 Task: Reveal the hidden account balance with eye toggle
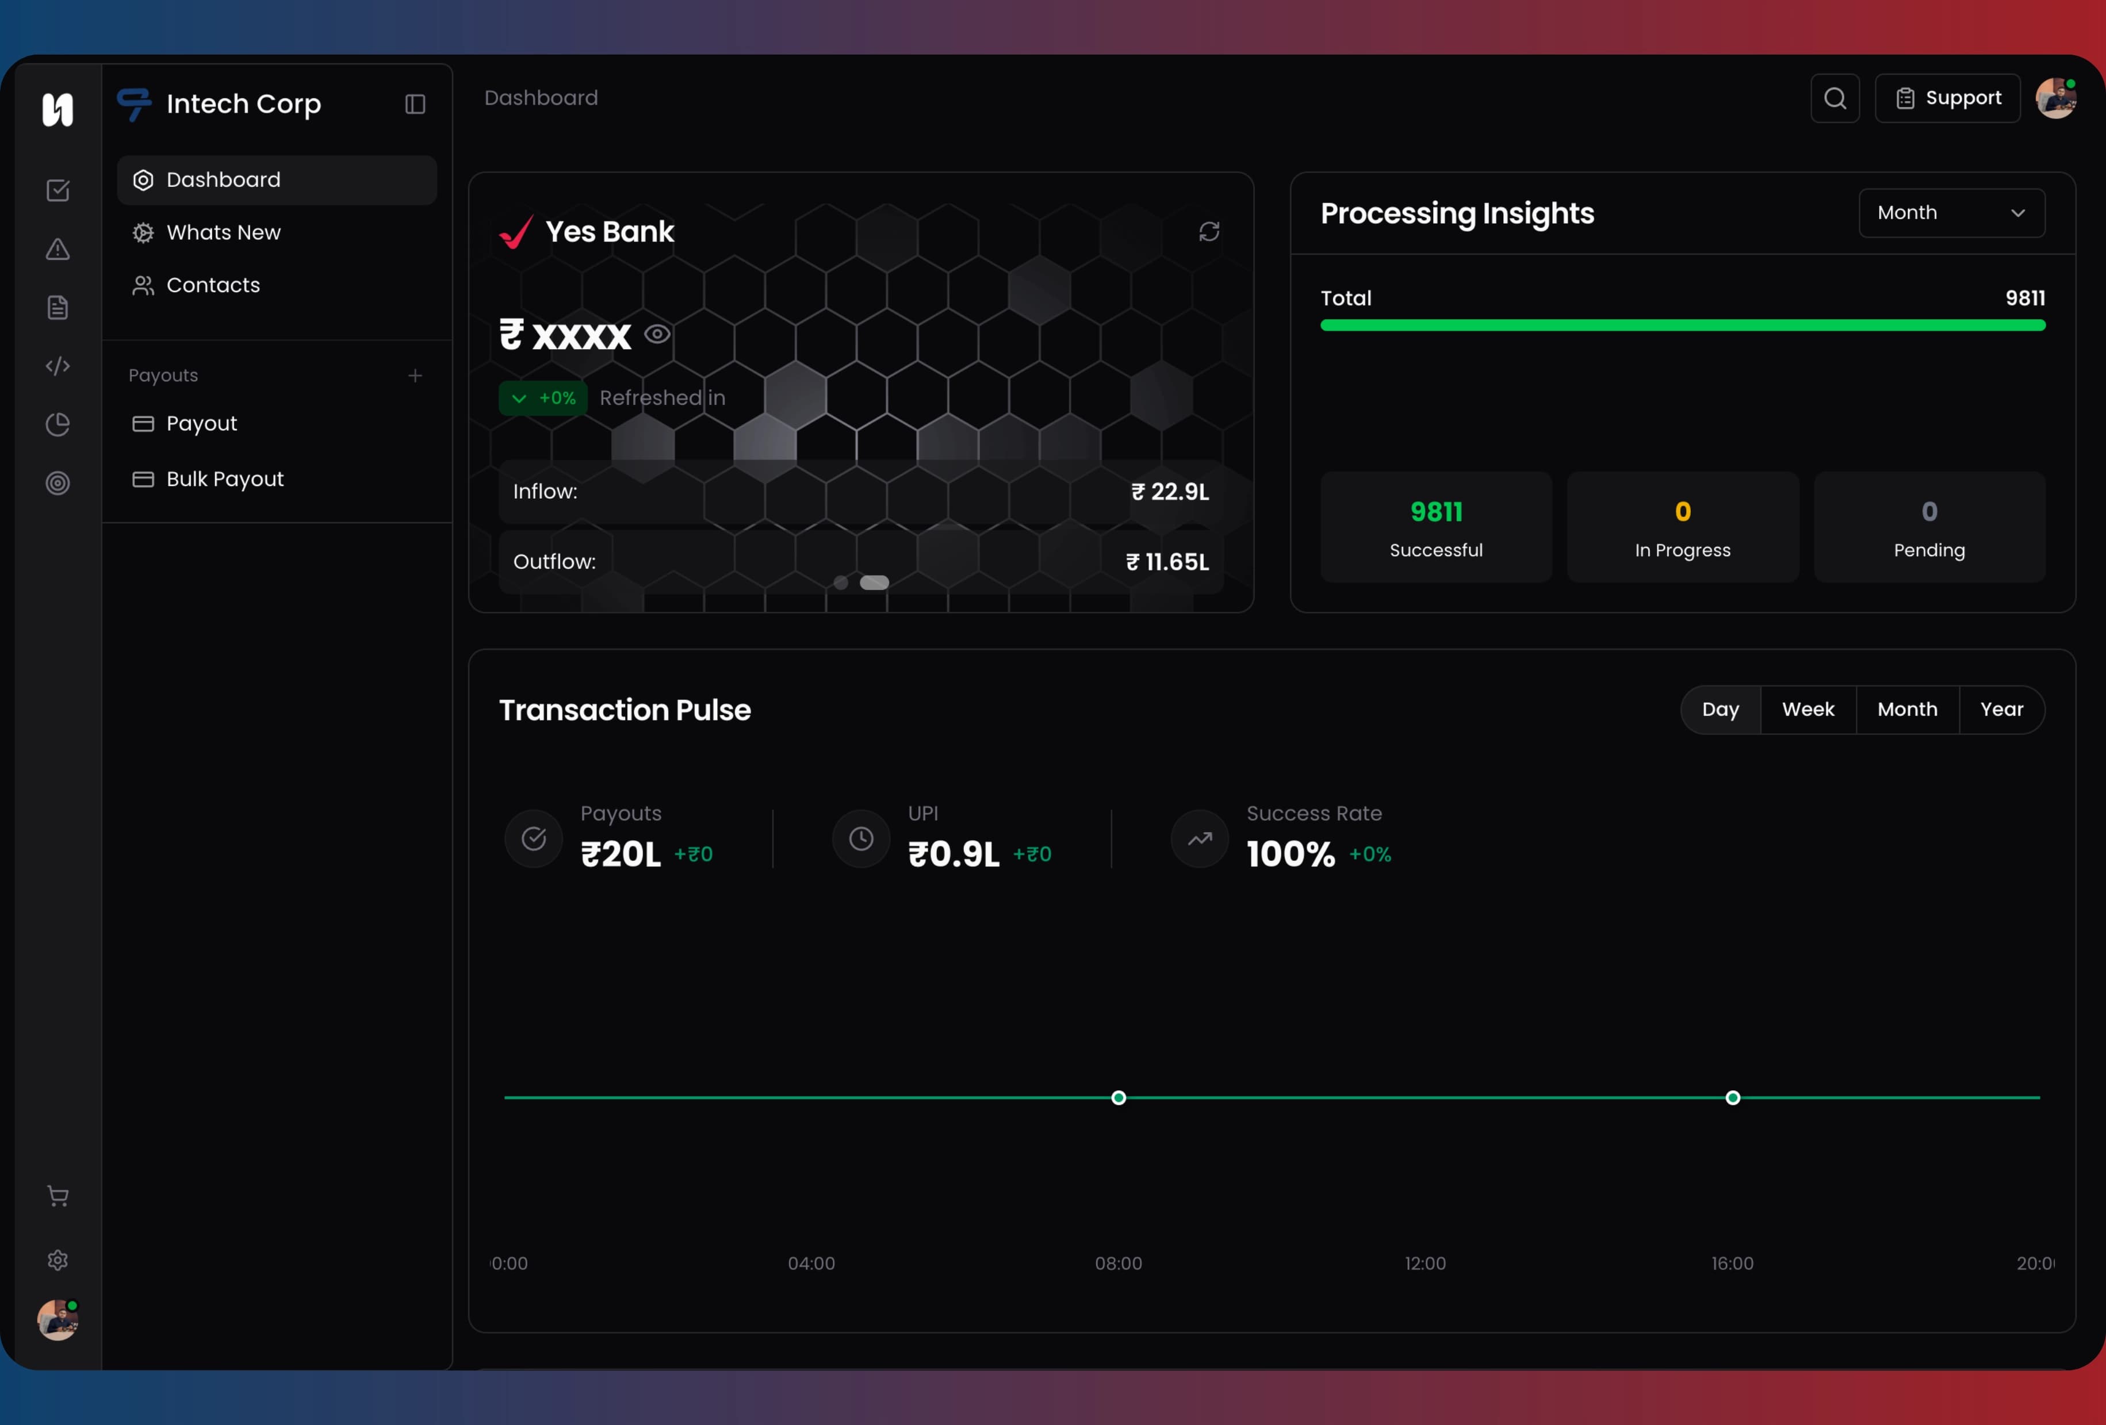point(658,334)
